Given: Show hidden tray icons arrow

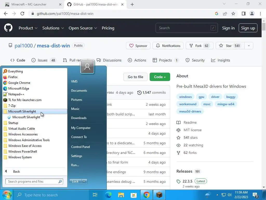Looking at the screenshot, I should pos(217,195).
